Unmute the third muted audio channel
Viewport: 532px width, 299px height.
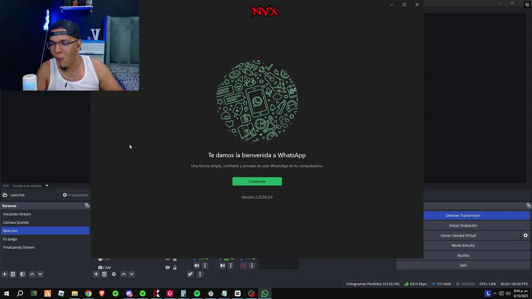point(243,266)
